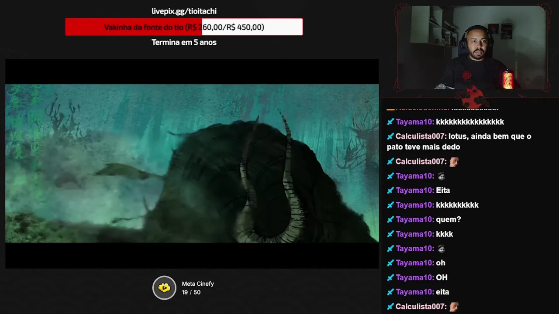Image resolution: width=559 pixels, height=314 pixels.
Task: Click the '19 / 50' goal counter
Action: coord(191,292)
